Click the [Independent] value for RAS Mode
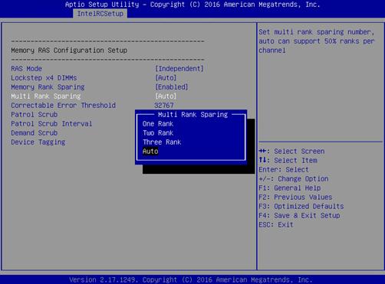Viewport: 385px width, 284px height. [179, 69]
